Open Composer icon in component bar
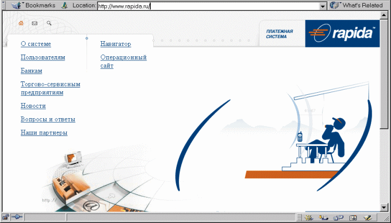Image resolution: width=391 pixels, height=223 pixels. pyautogui.click(x=368, y=218)
